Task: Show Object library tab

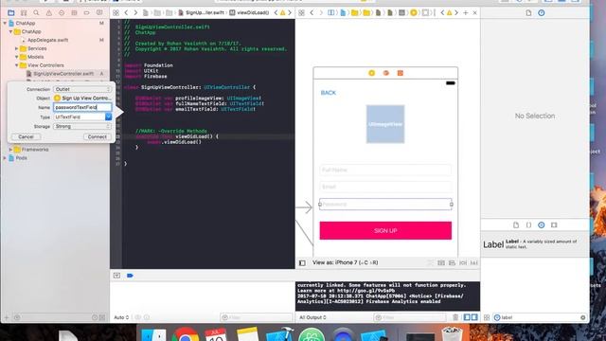Action: click(x=541, y=224)
